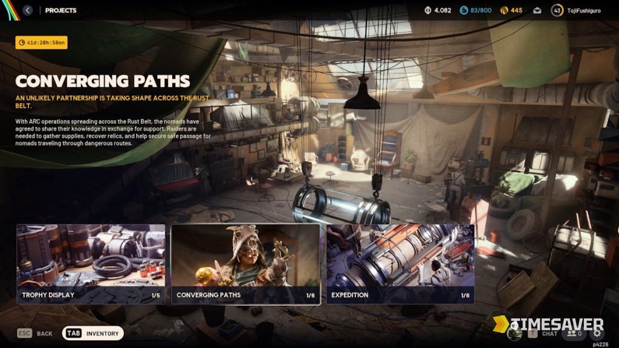Open the settings gear icon
The image size is (619, 348).
coord(597,333)
